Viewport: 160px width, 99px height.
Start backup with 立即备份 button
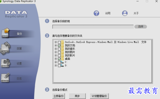[x=59, y=96]
